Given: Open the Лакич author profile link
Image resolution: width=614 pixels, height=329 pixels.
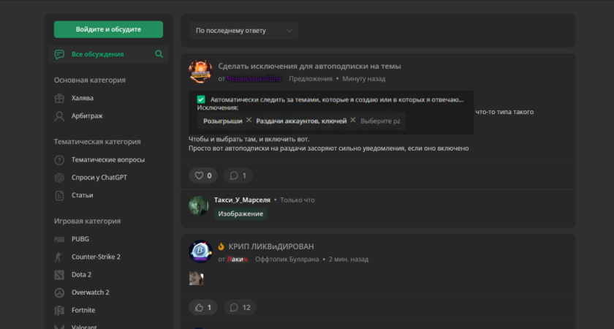Looking at the screenshot, I should 238,260.
